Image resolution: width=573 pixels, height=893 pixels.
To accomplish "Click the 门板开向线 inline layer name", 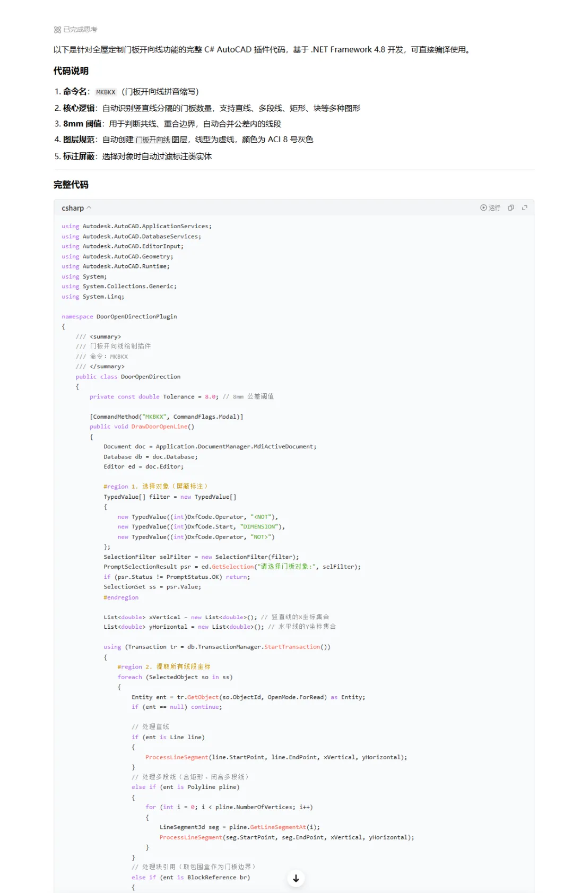I will [153, 140].
